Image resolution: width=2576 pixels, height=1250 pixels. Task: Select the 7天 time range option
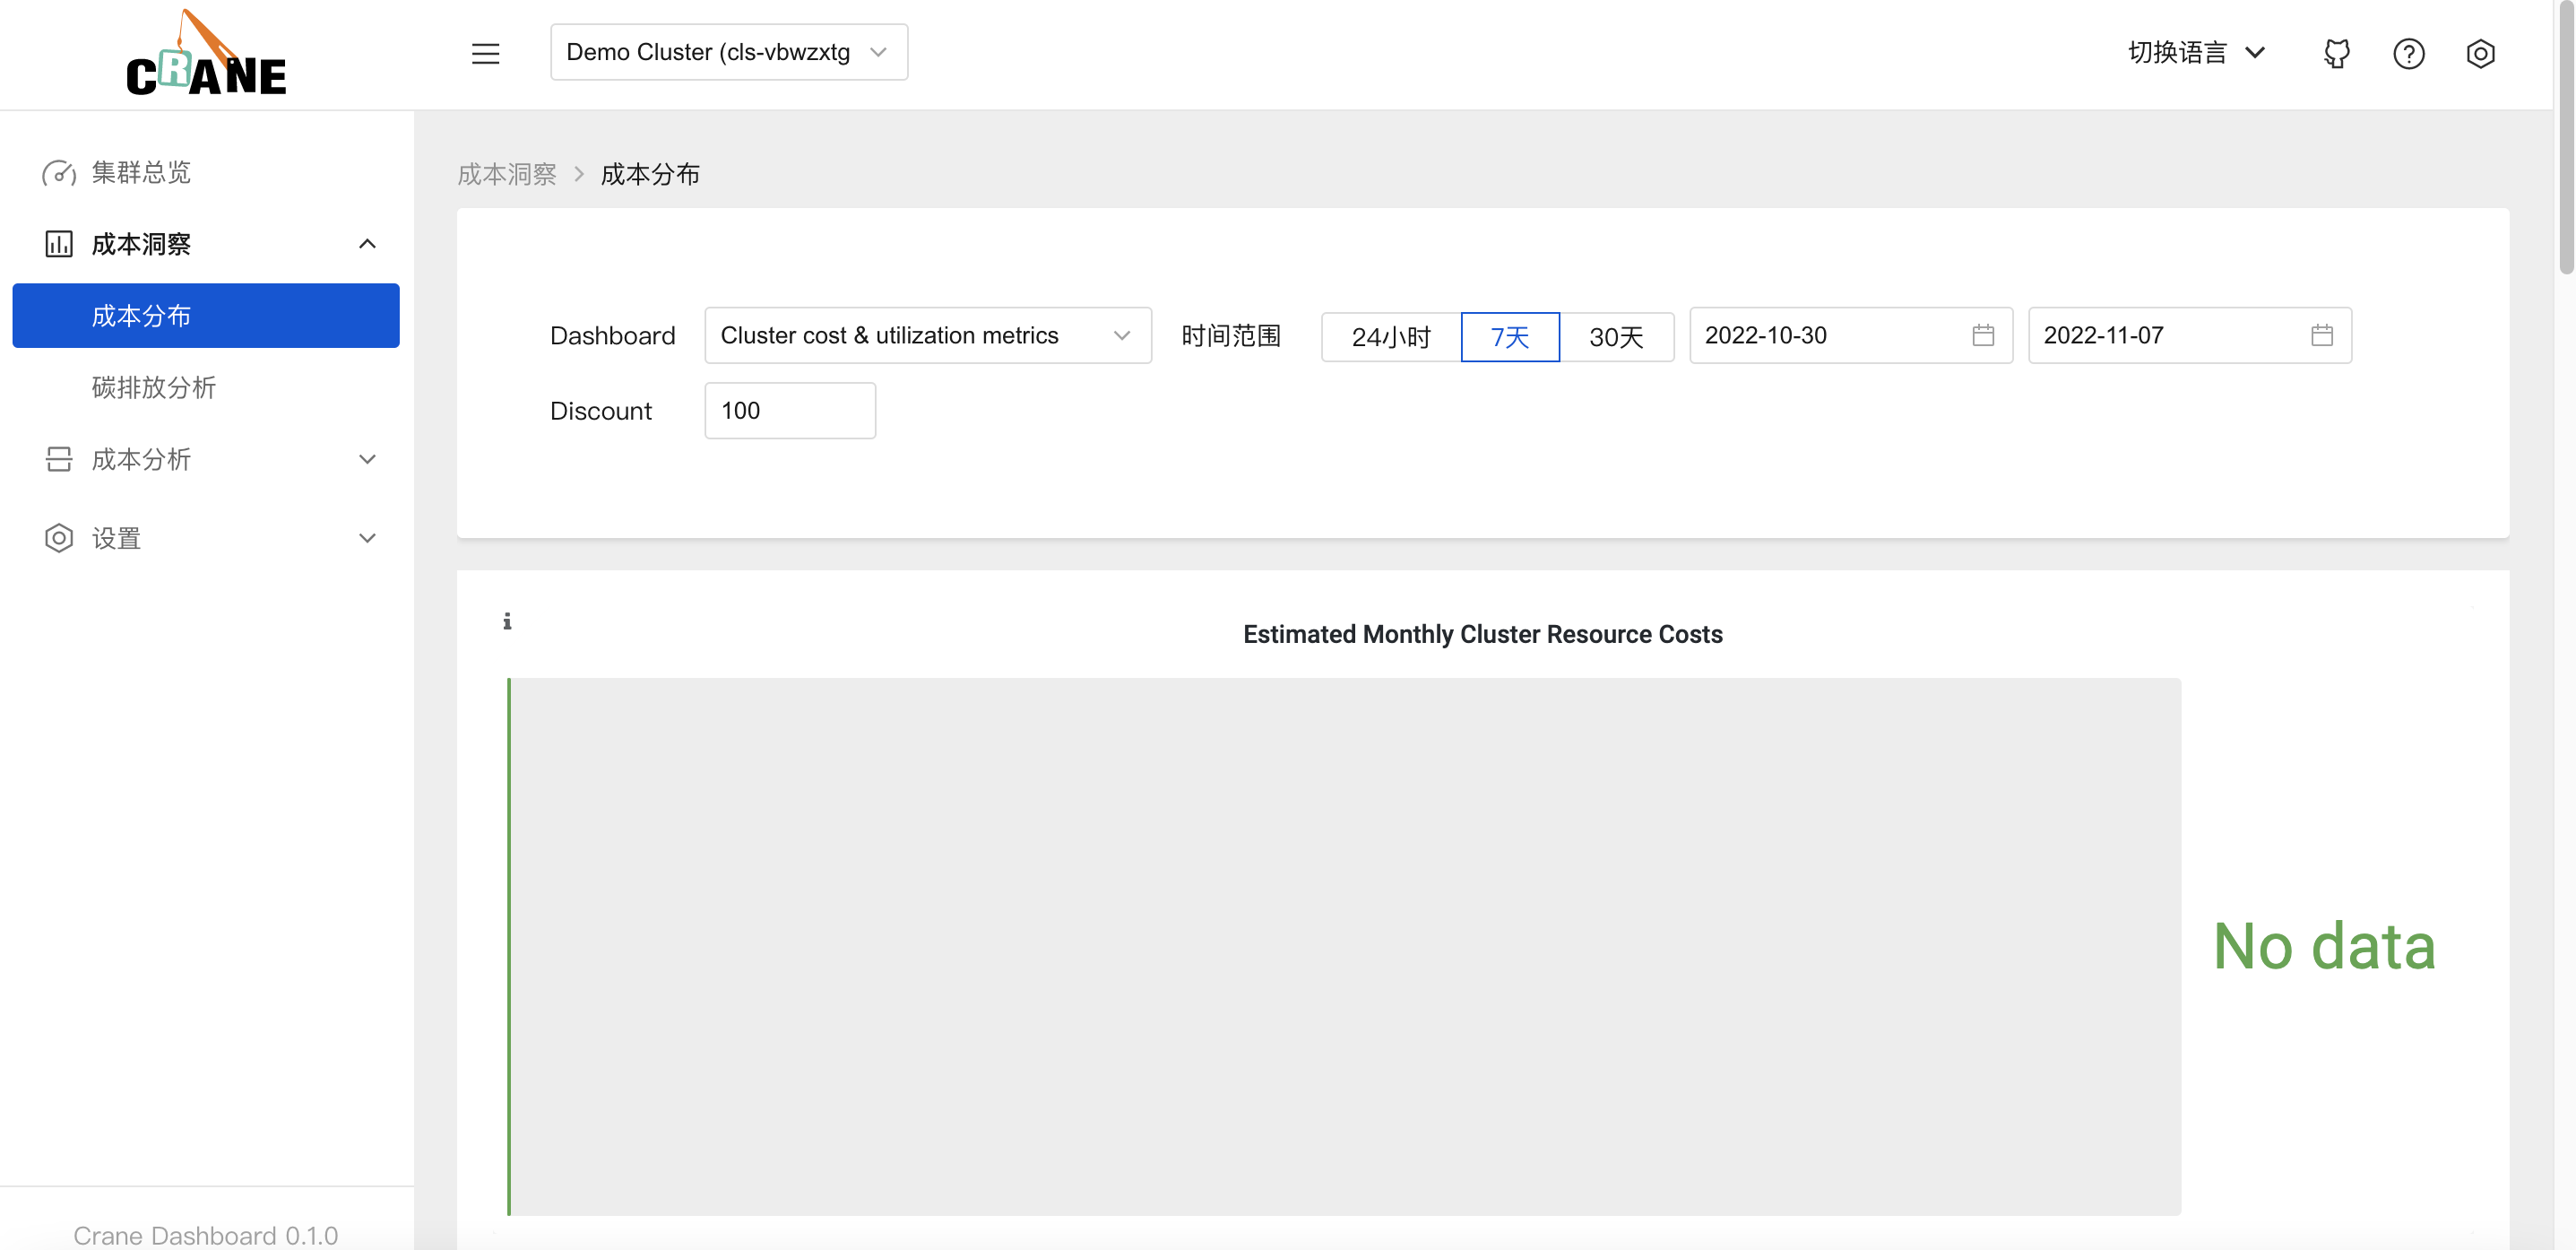[1510, 336]
